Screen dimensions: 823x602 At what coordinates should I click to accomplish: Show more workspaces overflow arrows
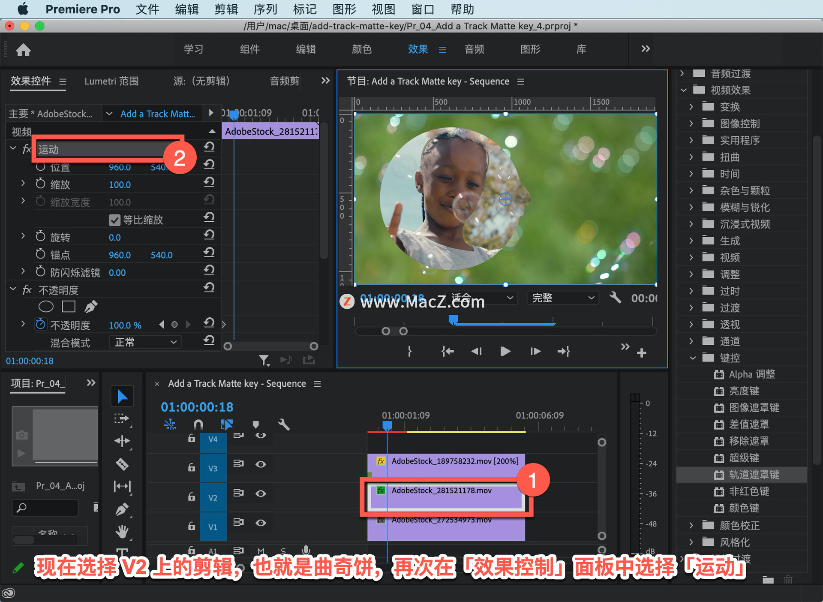(646, 49)
